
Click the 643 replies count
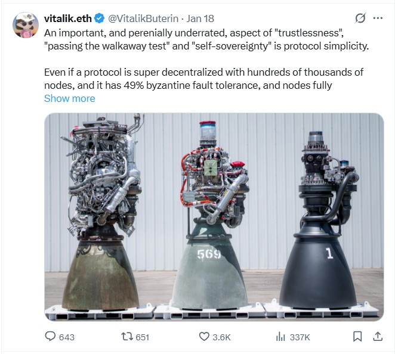(67, 337)
